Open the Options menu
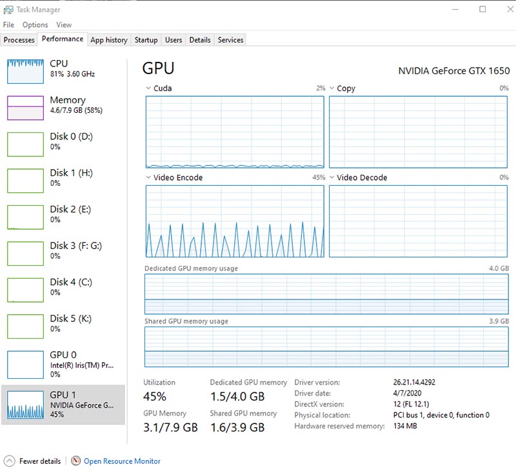Viewport: 516px width, 471px height. [x=35, y=25]
